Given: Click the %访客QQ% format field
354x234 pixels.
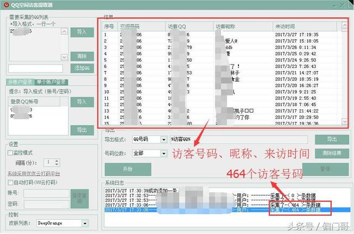Looking at the screenshot, I should [238, 140].
